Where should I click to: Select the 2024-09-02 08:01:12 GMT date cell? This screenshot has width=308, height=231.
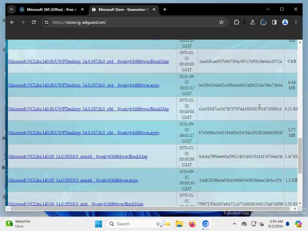click(187, 85)
